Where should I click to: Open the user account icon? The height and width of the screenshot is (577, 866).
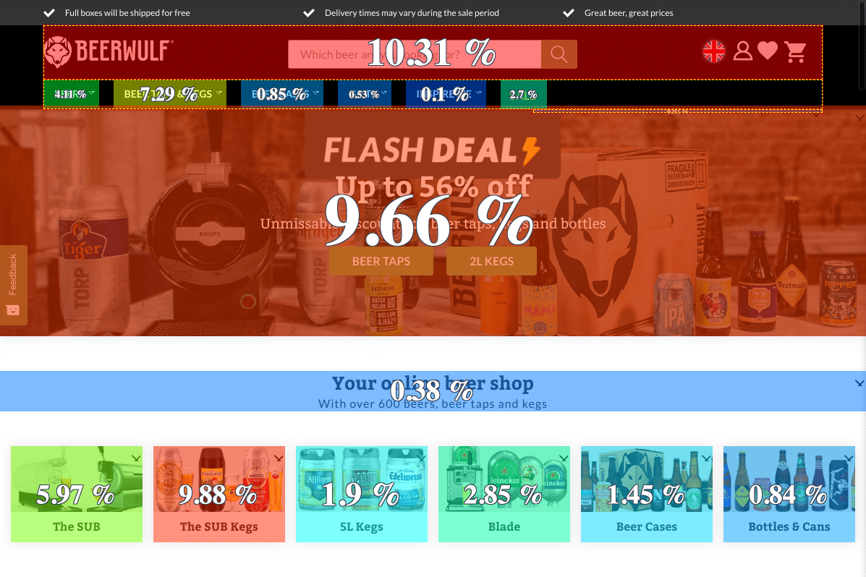tap(743, 51)
